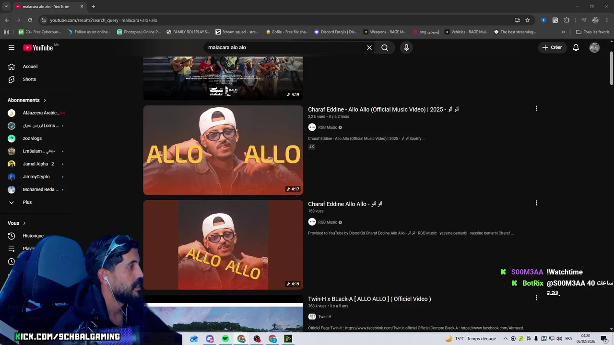Reload the page with the browser refresh icon

click(30, 20)
